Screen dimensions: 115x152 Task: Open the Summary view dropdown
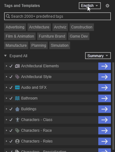[x=98, y=56]
